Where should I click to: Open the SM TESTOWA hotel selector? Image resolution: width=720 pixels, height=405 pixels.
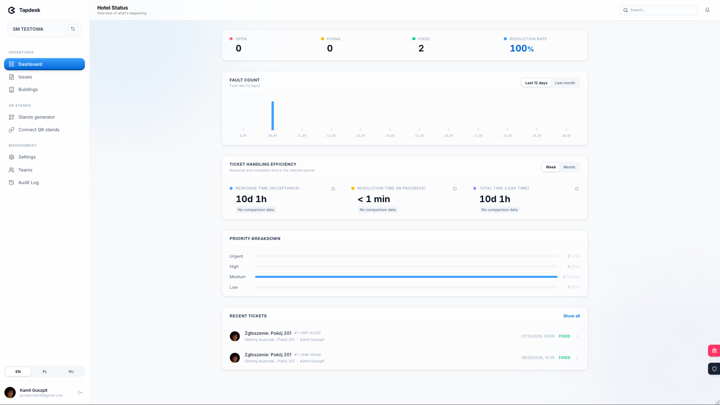click(x=44, y=29)
